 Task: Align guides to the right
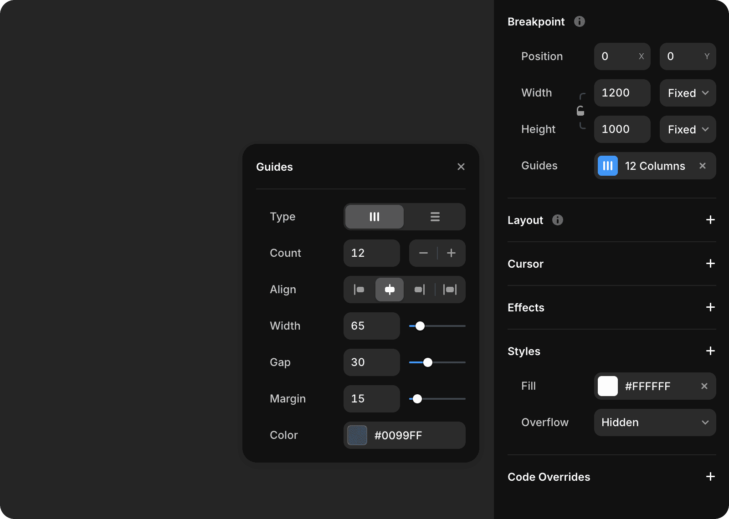420,290
